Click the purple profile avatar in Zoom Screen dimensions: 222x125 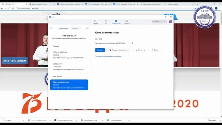170,22
